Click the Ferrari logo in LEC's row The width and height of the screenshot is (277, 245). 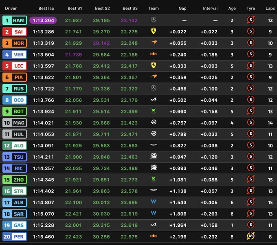[154, 65]
